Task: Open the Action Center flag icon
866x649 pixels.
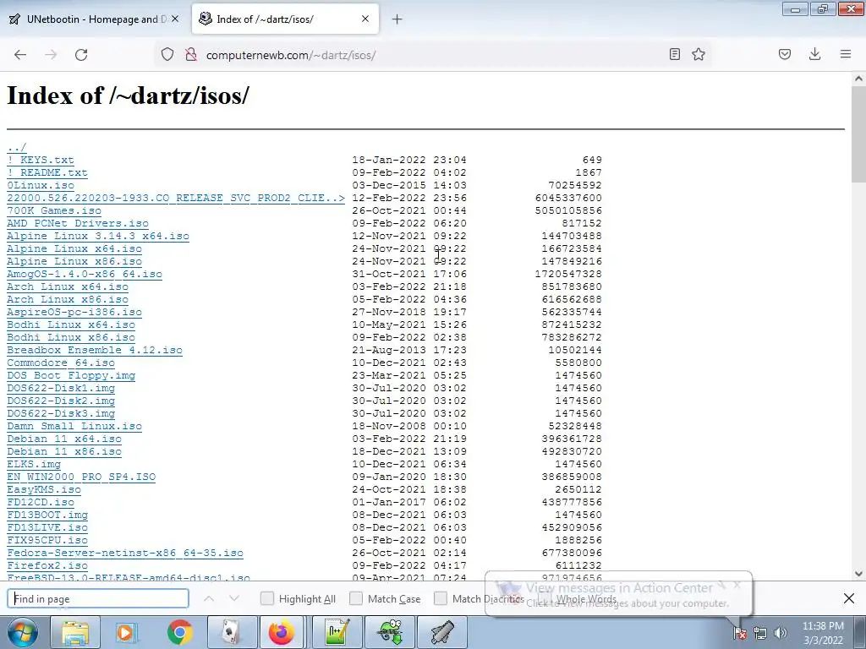Action: pos(739,634)
